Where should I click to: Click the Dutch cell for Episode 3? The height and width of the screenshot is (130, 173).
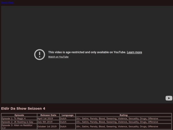(68, 126)
